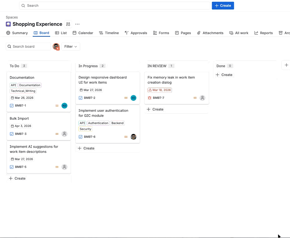Viewport: 290px width, 238px height.
Task: Click the assignee photo on BMBT-6 card
Action: point(133,137)
